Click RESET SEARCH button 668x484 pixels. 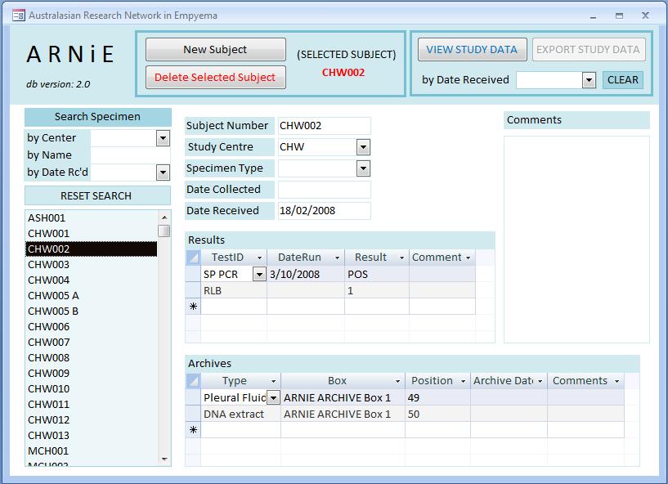(x=96, y=196)
